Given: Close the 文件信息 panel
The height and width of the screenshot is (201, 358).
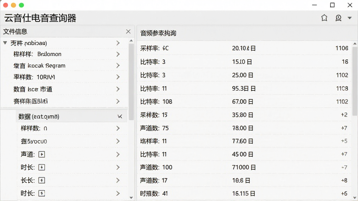Looking at the screenshot, I should (128, 31).
